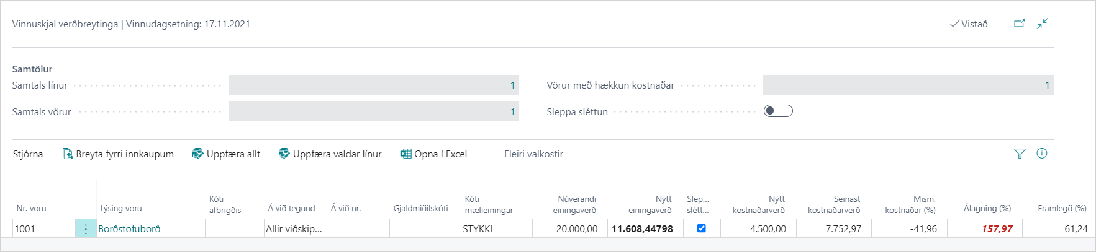Click the Breyta fyrri innkaupum icon
The height and width of the screenshot is (252, 1096).
(68, 154)
